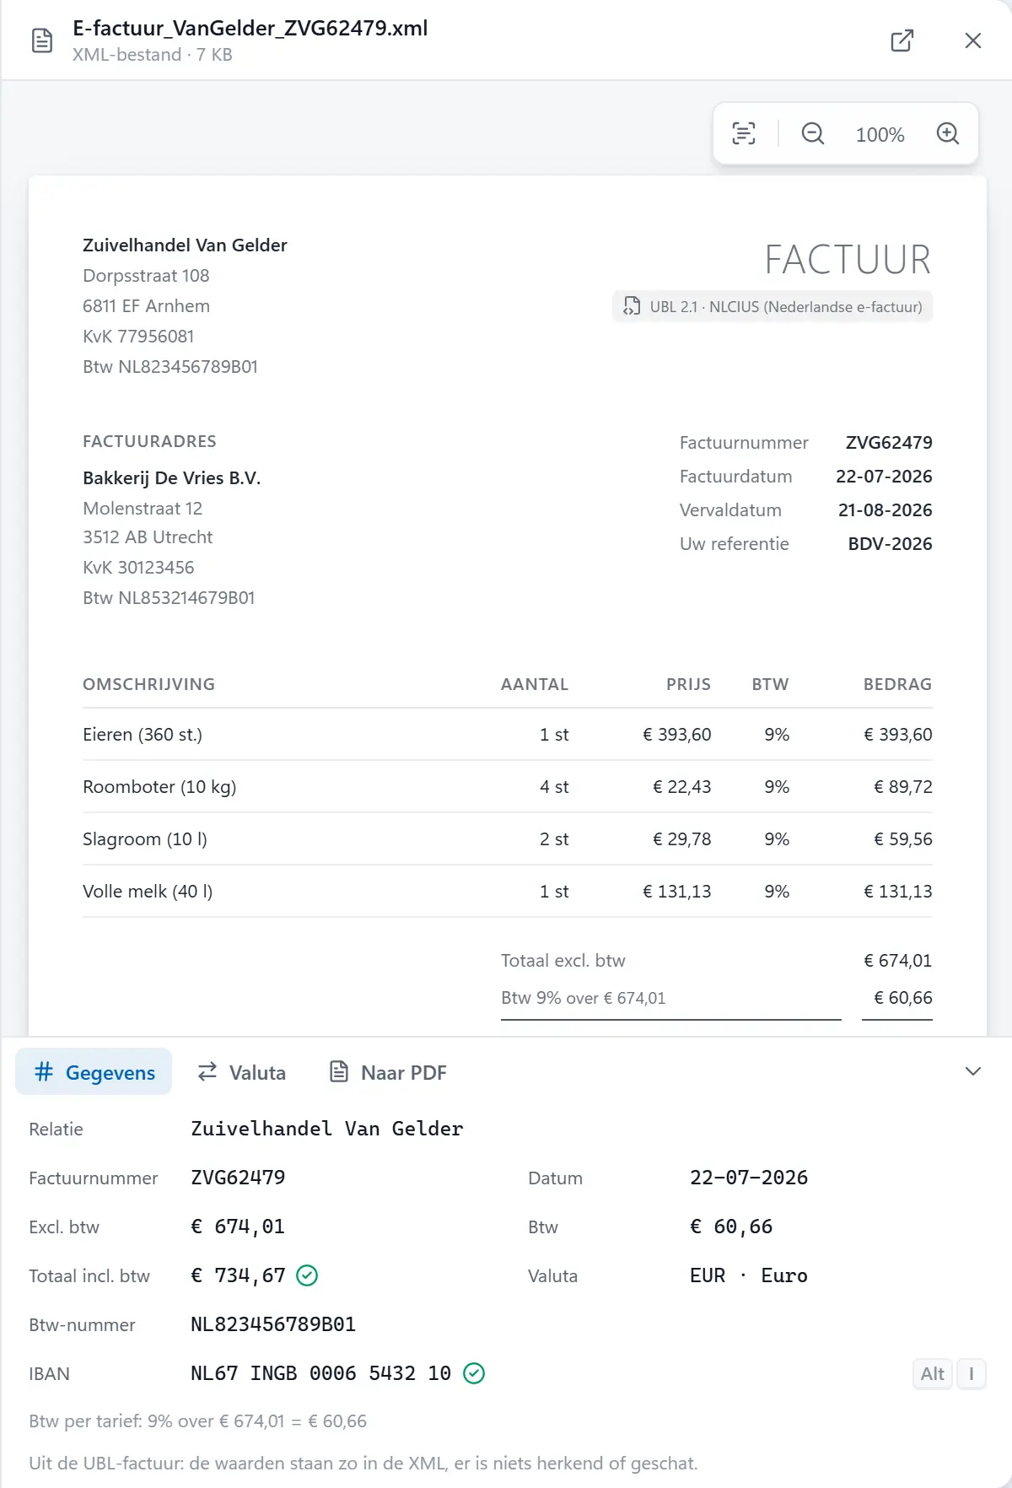Click Bakkerij De Vries B.V. in invoice
Screen dimensions: 1012x1488
point(172,478)
